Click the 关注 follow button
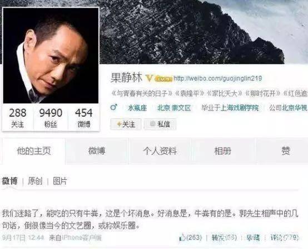This screenshot has width=308, height=249. coord(126,124)
